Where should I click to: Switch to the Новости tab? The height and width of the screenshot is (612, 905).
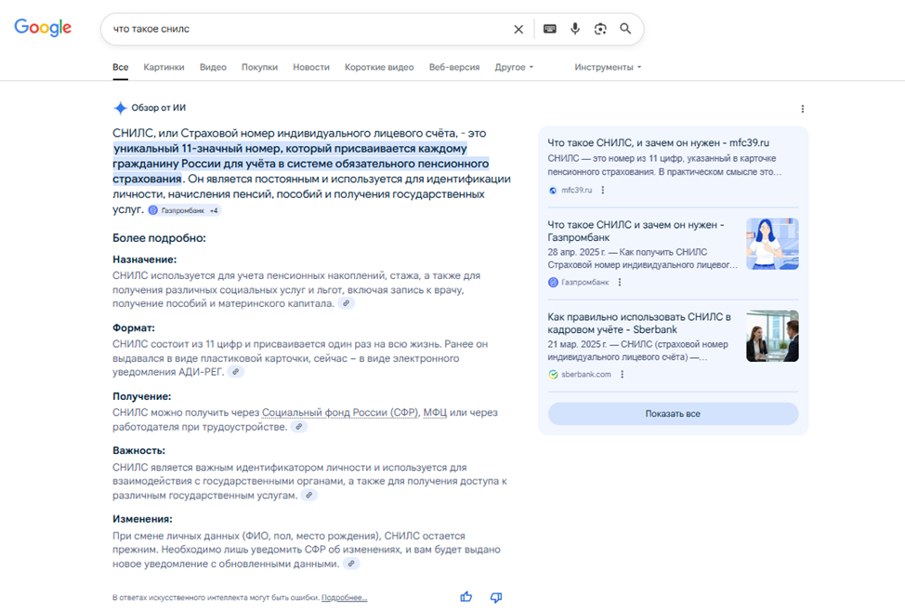tap(311, 67)
